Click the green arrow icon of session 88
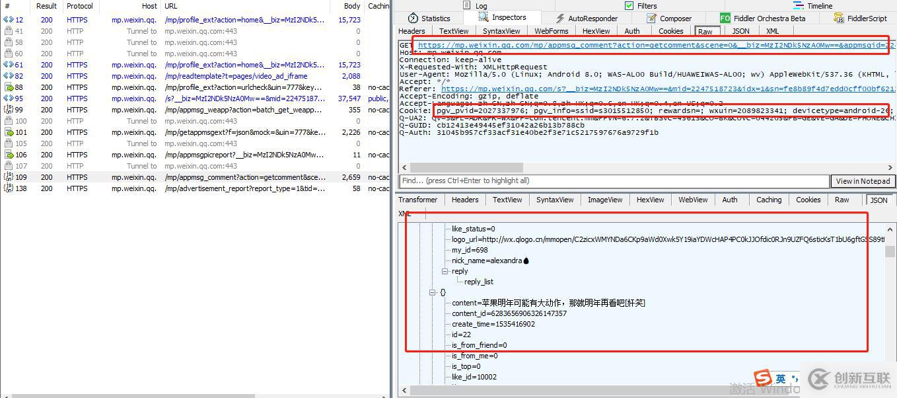The height and width of the screenshot is (398, 897). (8, 87)
